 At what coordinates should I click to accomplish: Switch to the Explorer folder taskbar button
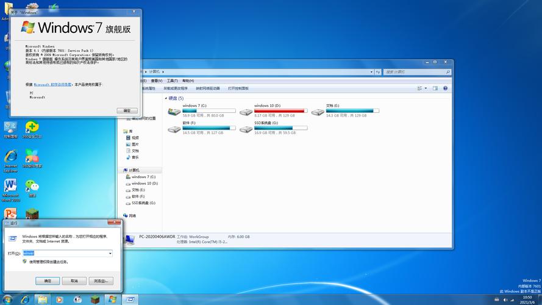click(43, 300)
